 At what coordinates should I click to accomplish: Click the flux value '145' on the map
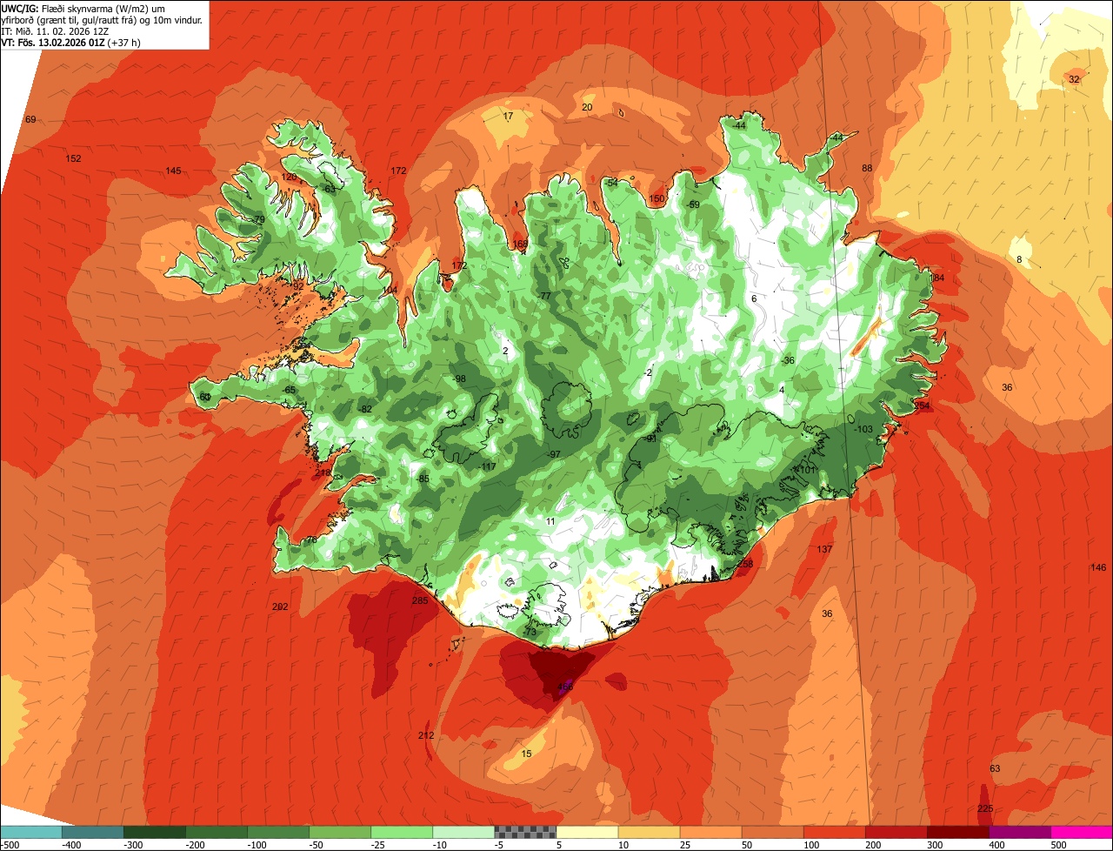pos(173,171)
